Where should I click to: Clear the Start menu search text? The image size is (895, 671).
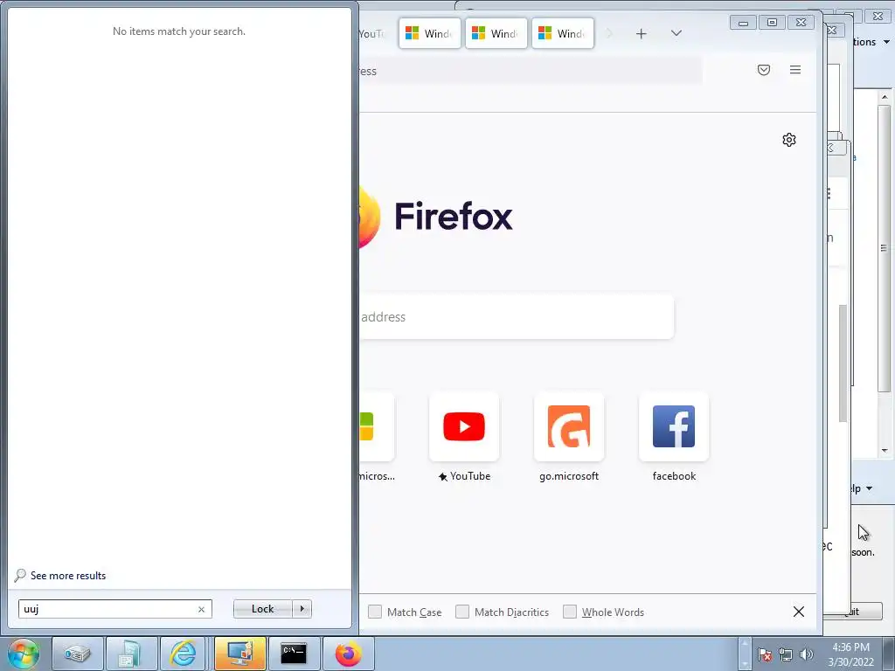tap(201, 609)
